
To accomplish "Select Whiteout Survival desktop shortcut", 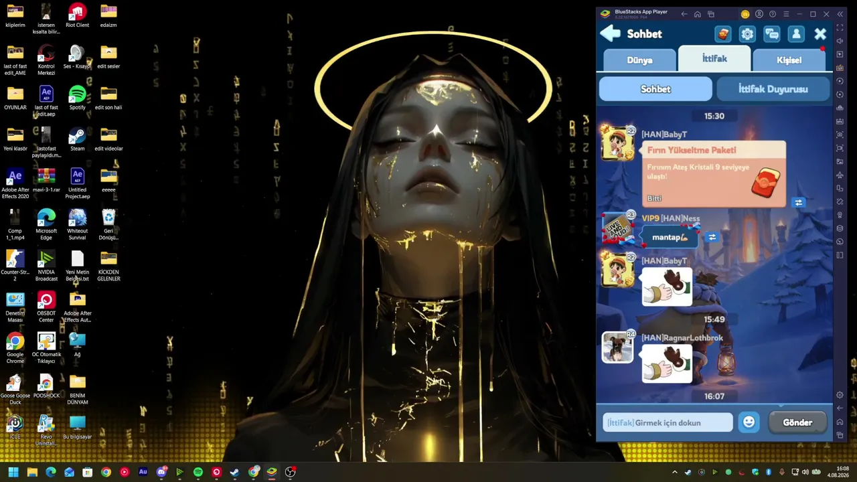I will 77,225.
